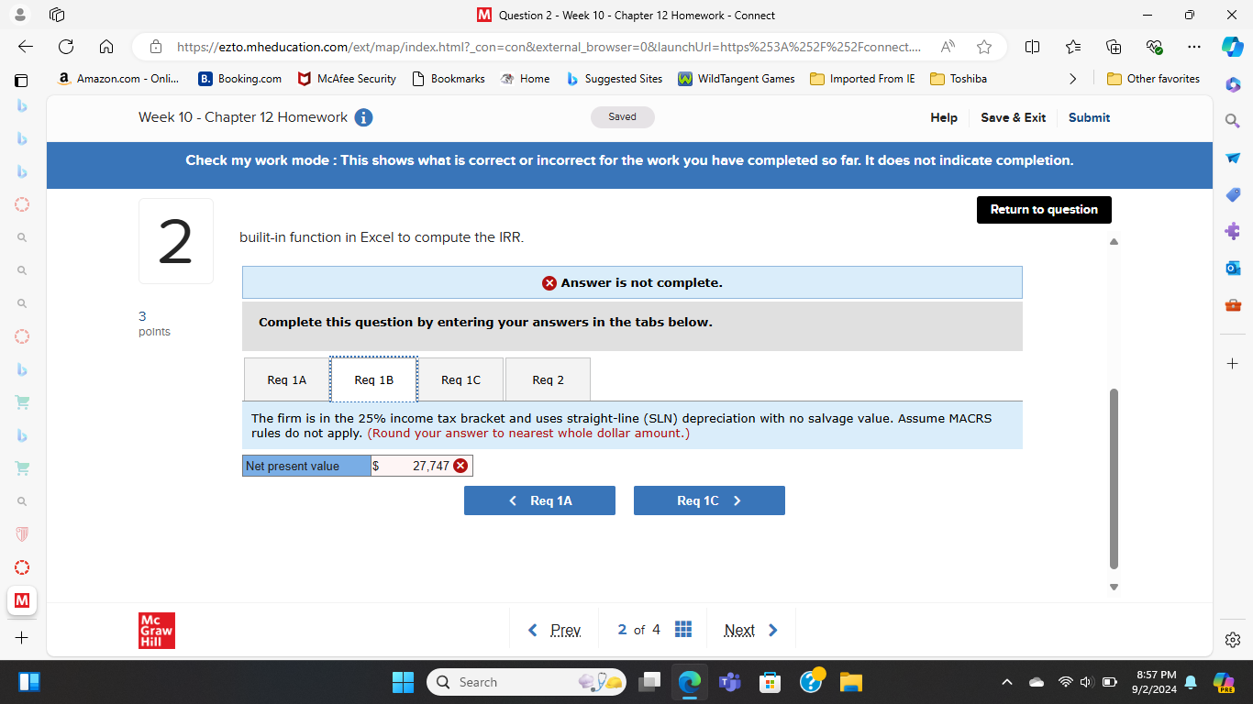1253x704 pixels.
Task: Refresh the current page
Action: pos(64,46)
